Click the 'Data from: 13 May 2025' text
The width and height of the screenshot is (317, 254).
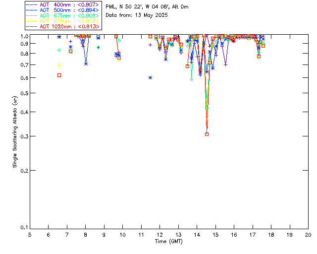click(x=137, y=15)
